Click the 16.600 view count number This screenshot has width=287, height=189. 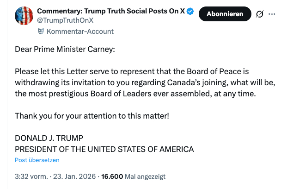pyautogui.click(x=112, y=176)
